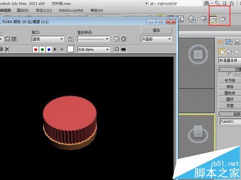Open the Create panel tab icon
The width and height of the screenshot is (241, 180).
click(220, 42)
